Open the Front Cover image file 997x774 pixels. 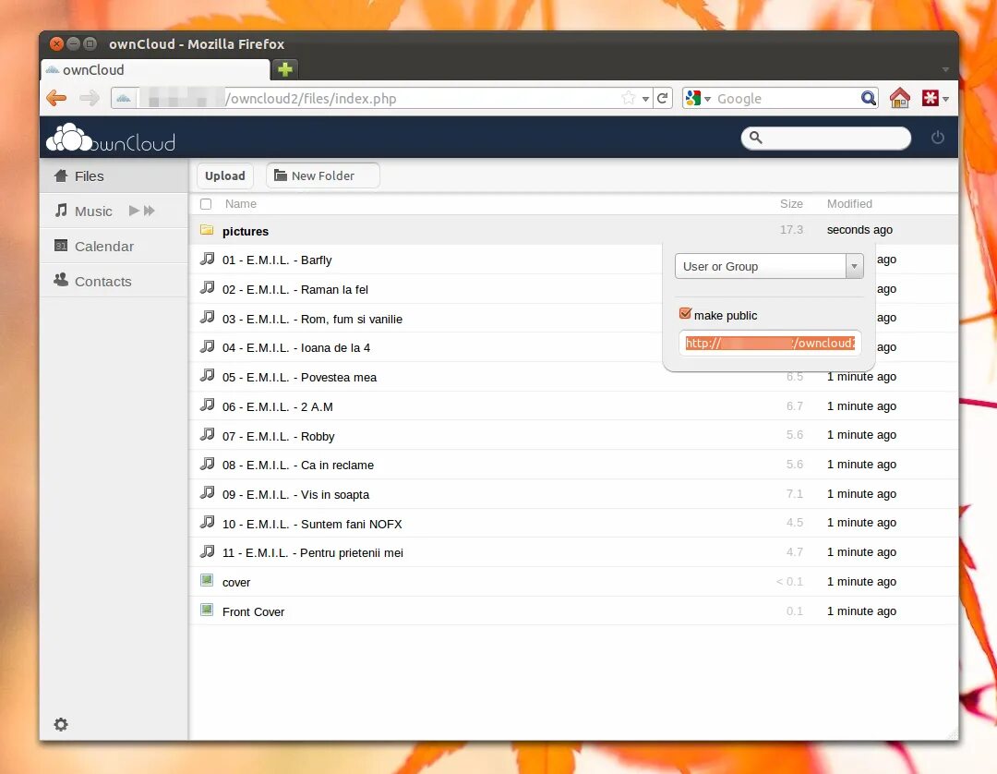[253, 611]
